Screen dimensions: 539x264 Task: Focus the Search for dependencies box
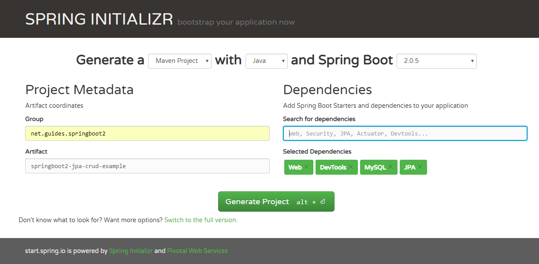point(405,133)
